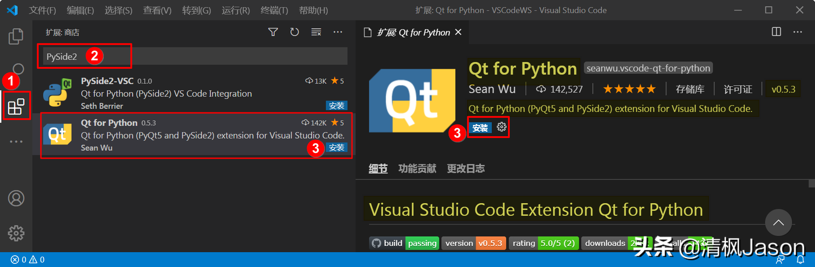Click the seanwu.vscode-qt-for-python identifier
Viewport: 815px width, 267px height.
(648, 68)
